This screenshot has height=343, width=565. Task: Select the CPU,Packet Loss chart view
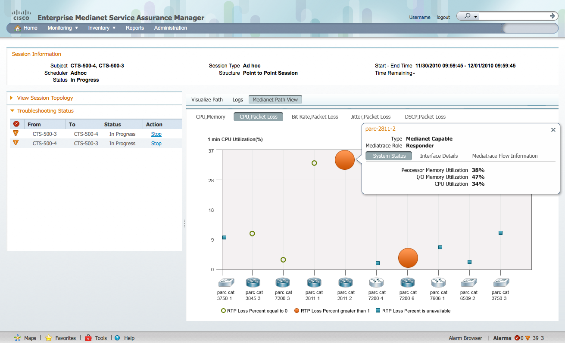point(259,117)
